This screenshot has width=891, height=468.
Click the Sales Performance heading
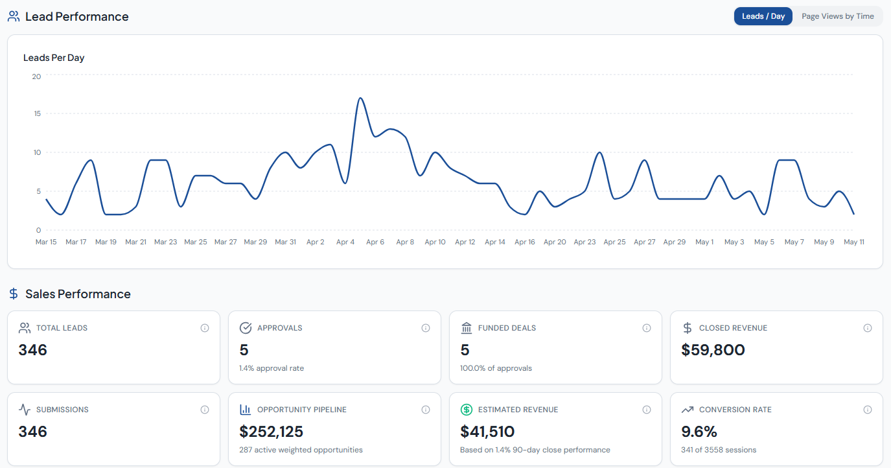[x=78, y=294]
